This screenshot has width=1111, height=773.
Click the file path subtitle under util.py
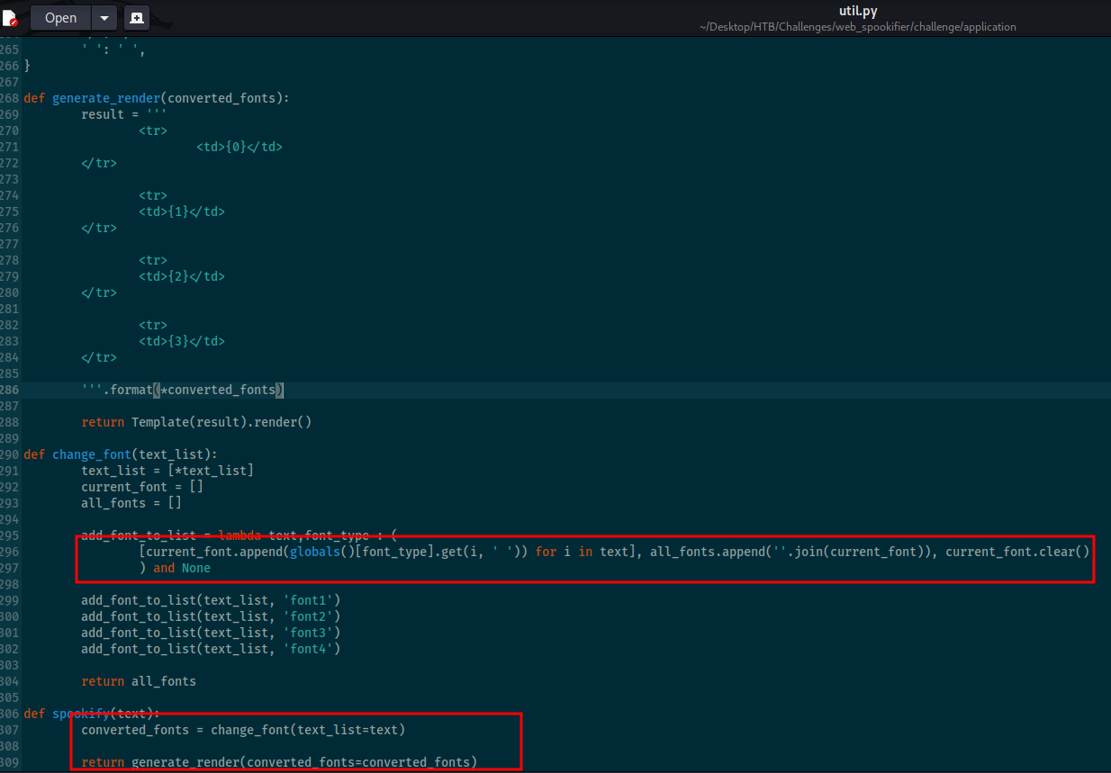click(857, 27)
